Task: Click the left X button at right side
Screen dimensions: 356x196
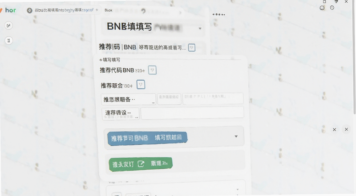Action: [335, 130]
